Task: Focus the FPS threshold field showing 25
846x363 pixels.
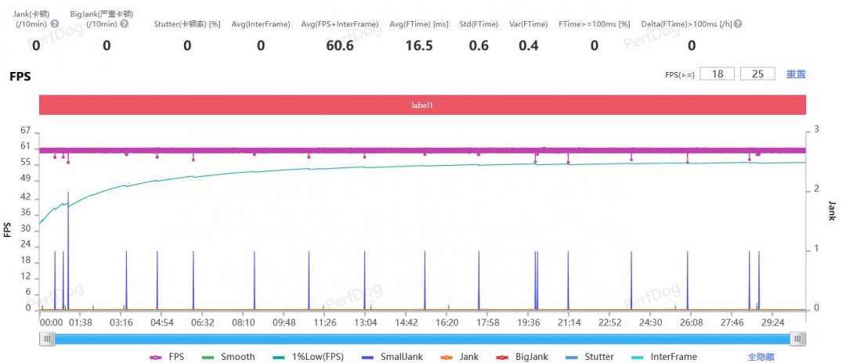Action: coord(757,74)
